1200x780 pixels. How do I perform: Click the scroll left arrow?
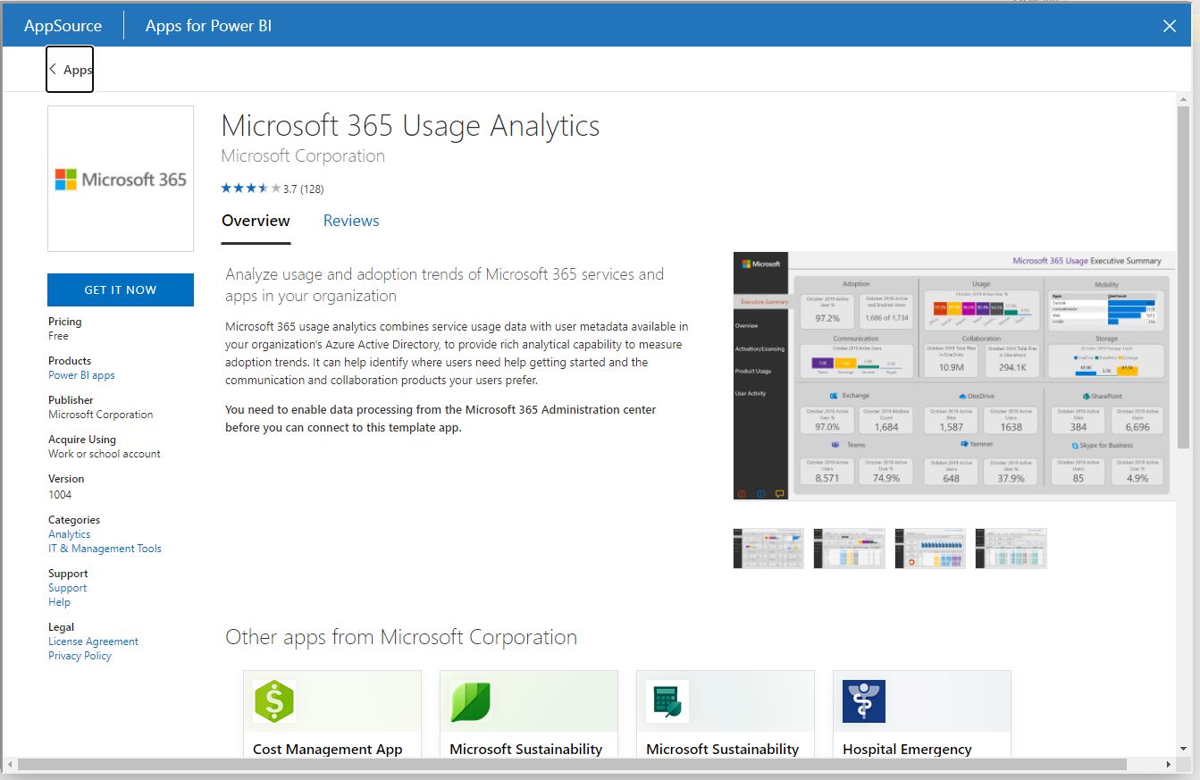click(10, 765)
